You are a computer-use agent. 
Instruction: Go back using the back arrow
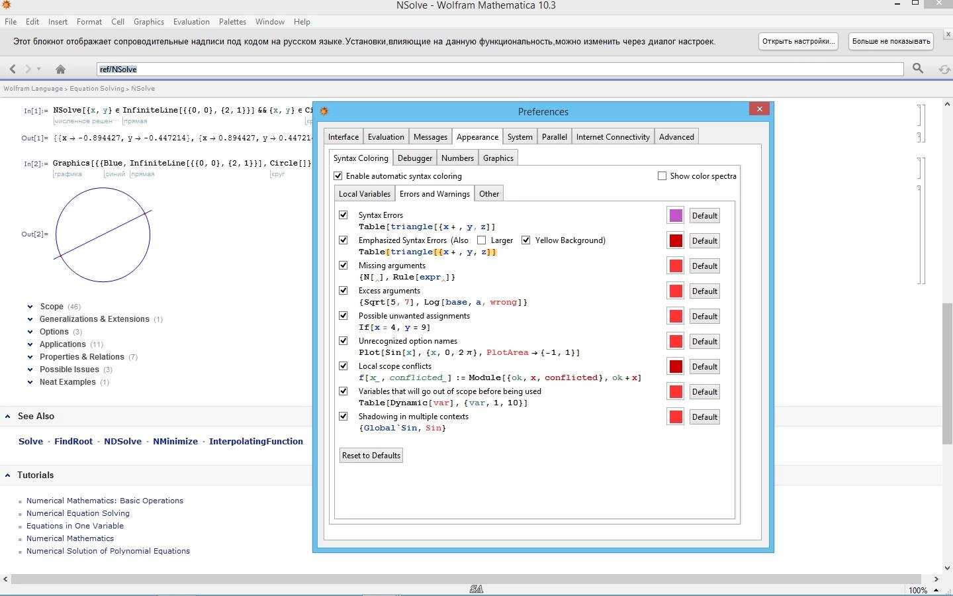pyautogui.click(x=13, y=69)
